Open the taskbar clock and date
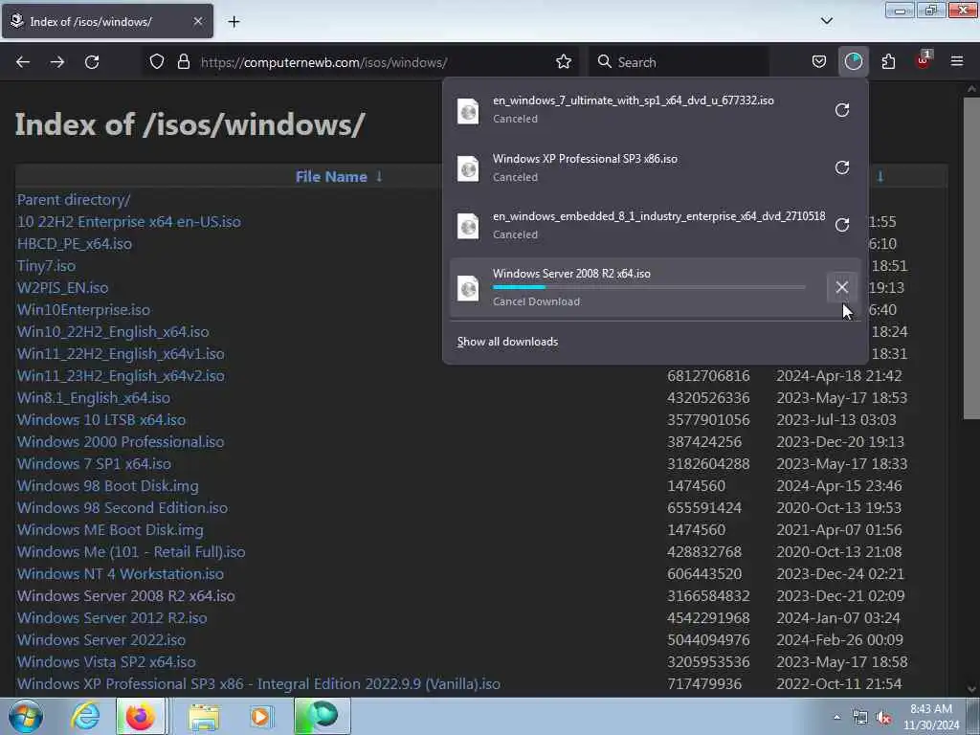The image size is (980, 735). (930, 717)
